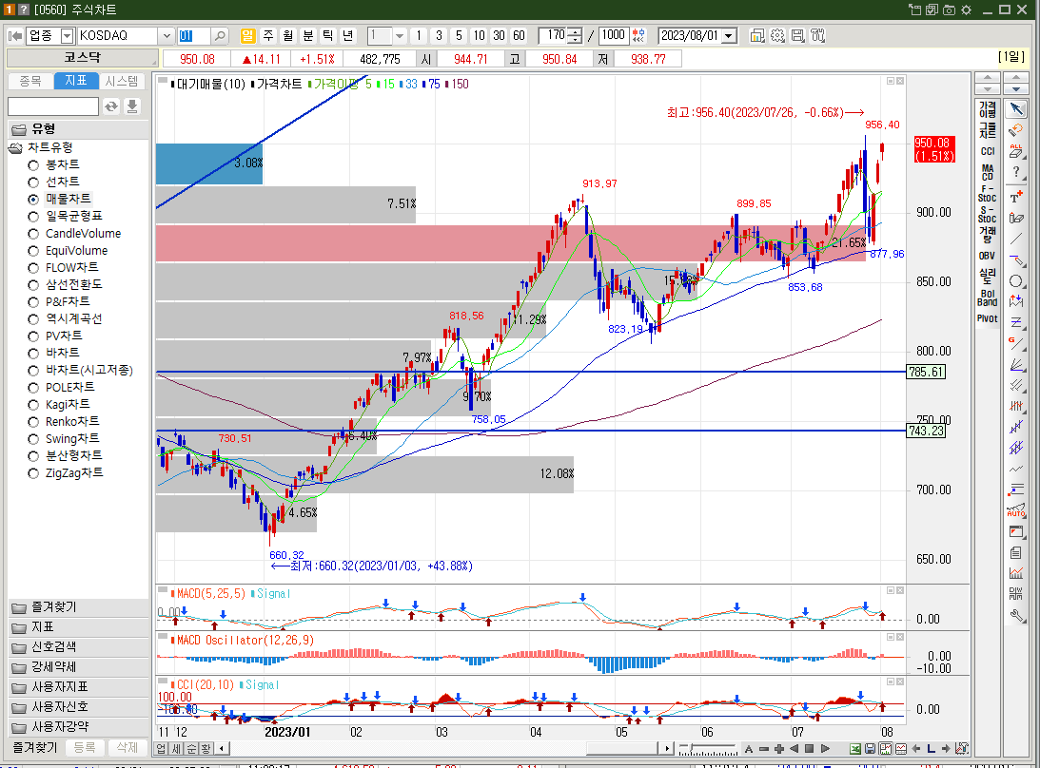Select the 봉차트 radio button
This screenshot has height=768, width=1040.
pos(33,165)
